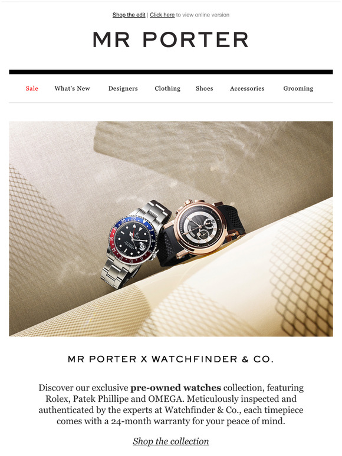
Task: Go to the Grooming section
Action: (x=298, y=88)
